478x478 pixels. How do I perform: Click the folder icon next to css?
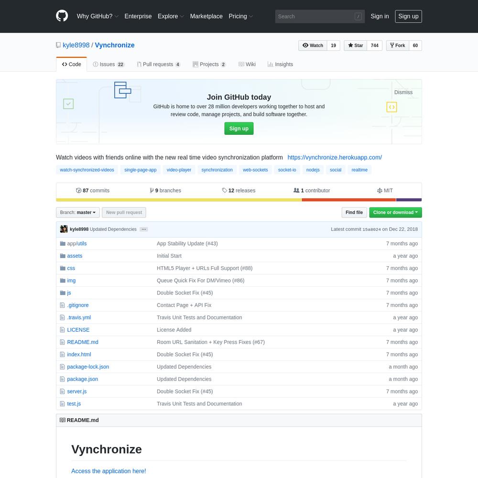[63, 268]
